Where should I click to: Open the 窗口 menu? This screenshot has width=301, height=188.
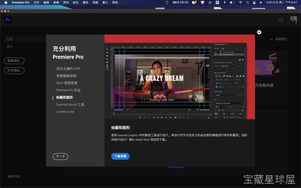(x=105, y=2)
